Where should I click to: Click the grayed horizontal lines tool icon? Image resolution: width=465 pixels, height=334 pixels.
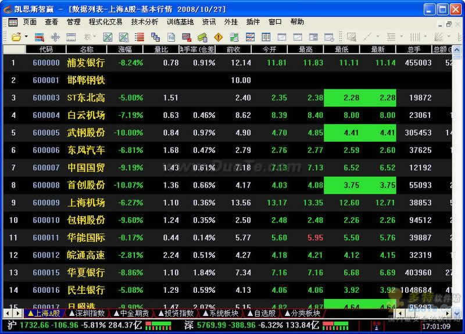click(391, 37)
